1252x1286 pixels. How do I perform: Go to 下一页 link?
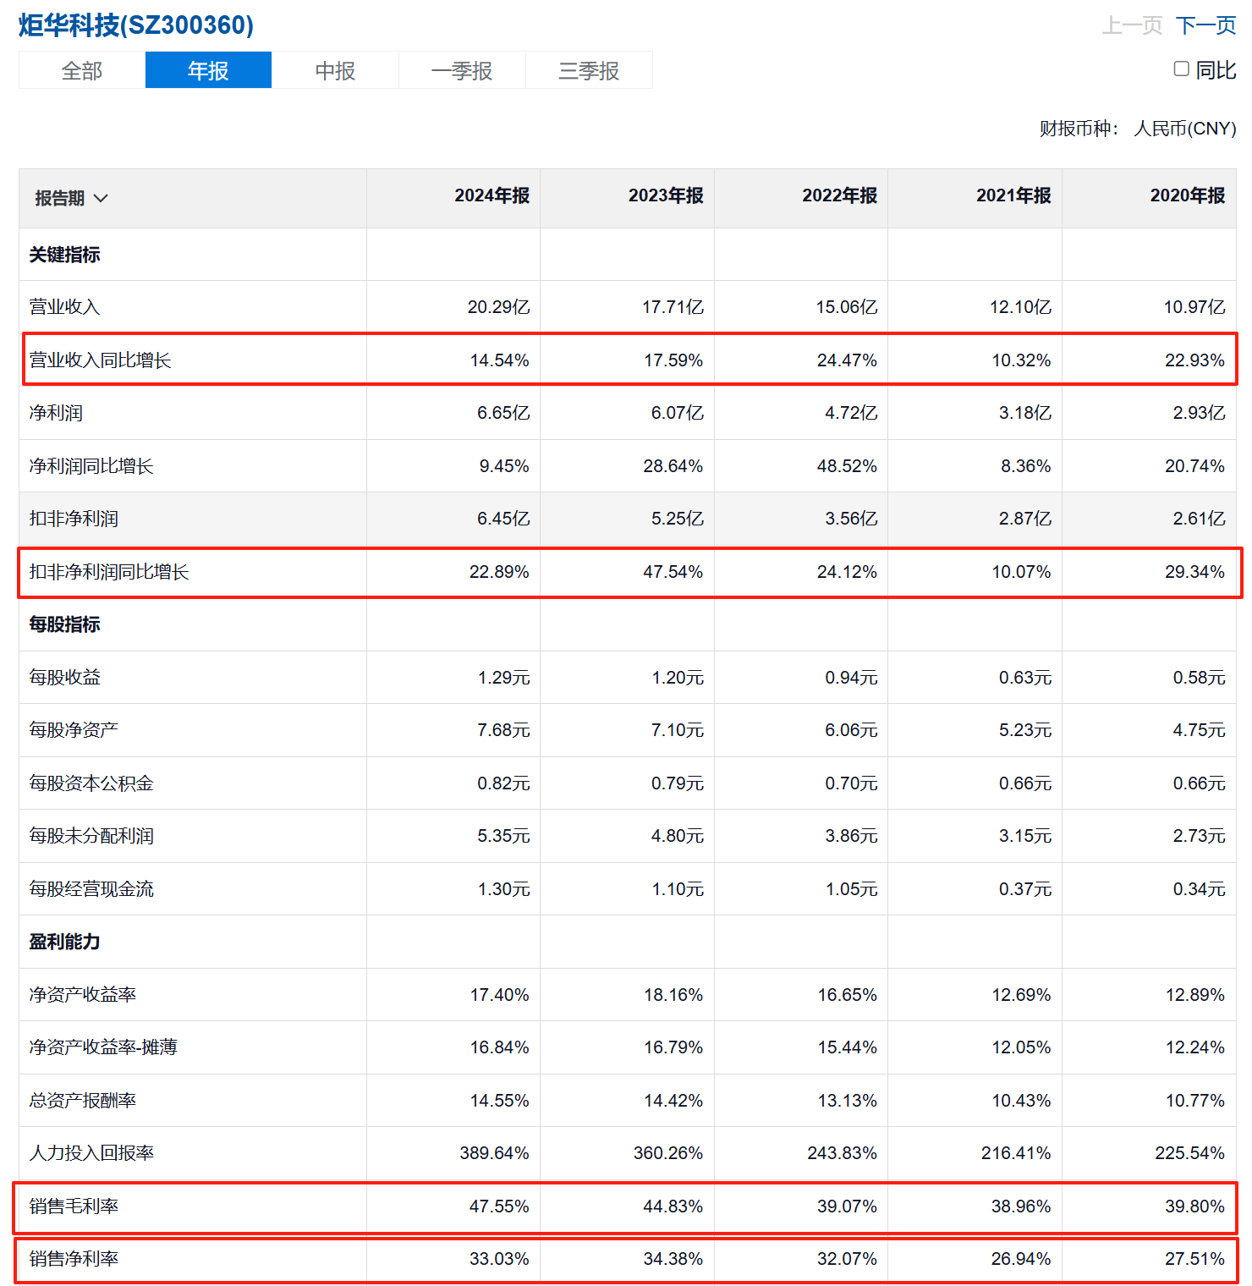tap(1206, 25)
